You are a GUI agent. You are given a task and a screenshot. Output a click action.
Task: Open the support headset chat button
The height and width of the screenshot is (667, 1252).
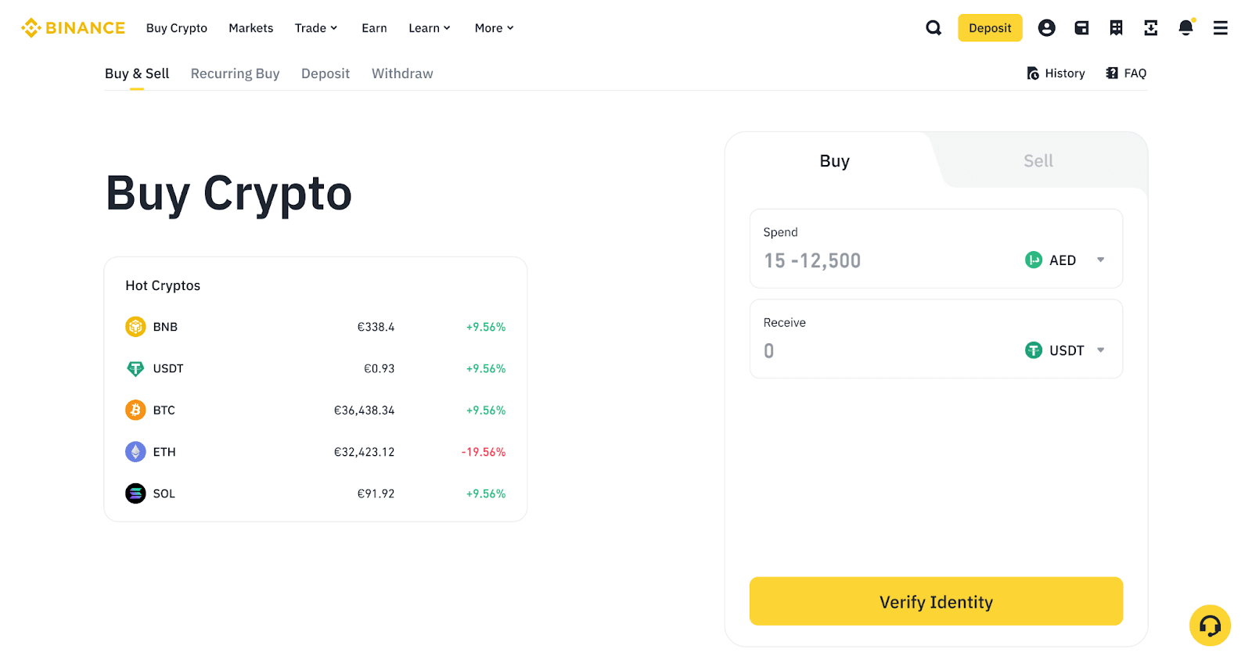tap(1210, 626)
